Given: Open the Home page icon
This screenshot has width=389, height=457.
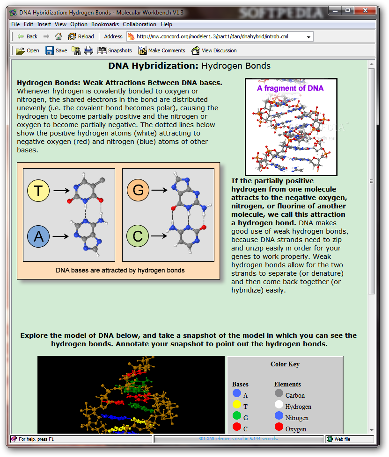Looking at the screenshot, I should click(59, 36).
